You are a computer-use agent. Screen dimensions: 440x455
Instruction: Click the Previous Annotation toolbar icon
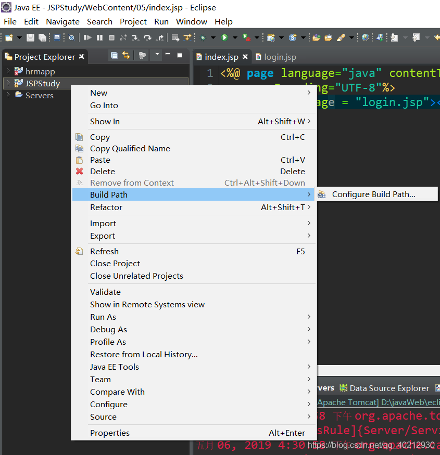tap(416, 37)
